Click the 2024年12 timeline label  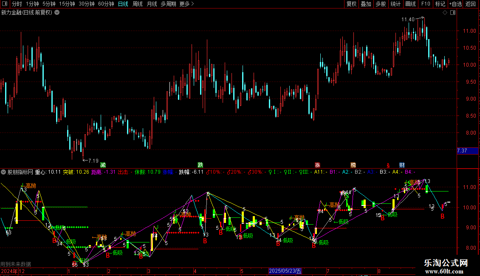click(x=13, y=271)
